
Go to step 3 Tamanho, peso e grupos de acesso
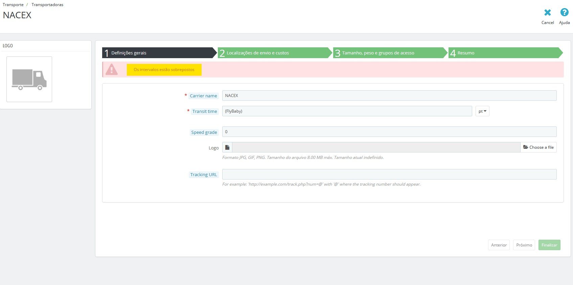pyautogui.click(x=390, y=53)
